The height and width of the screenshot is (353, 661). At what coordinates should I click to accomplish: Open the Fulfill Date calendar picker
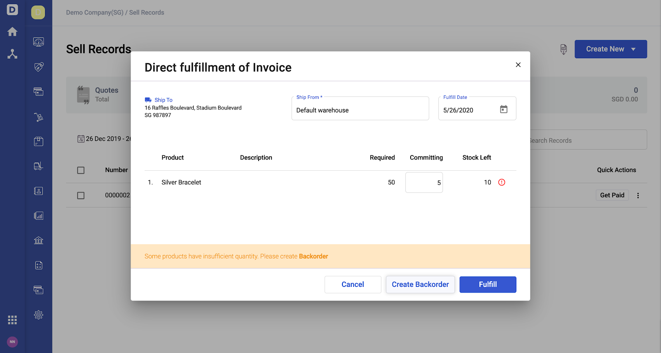coord(504,110)
